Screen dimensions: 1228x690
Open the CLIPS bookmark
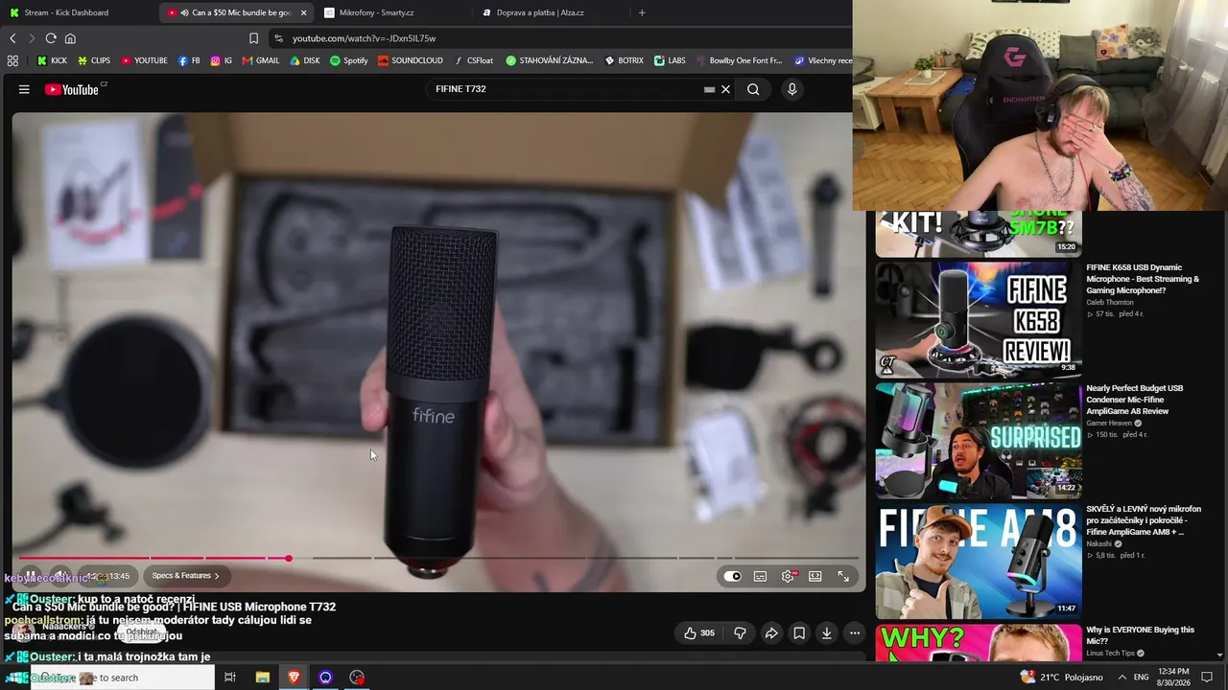pos(94,60)
